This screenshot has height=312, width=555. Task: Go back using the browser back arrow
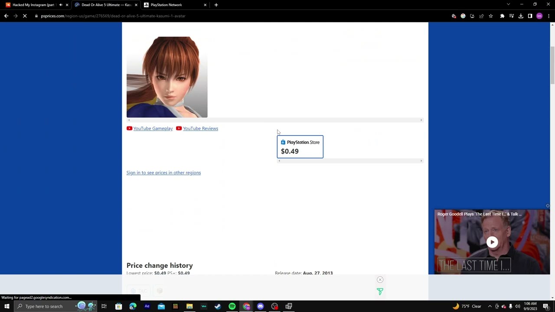[x=6, y=16]
